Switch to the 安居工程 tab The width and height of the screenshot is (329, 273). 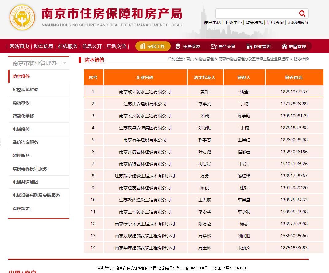coord(153,46)
